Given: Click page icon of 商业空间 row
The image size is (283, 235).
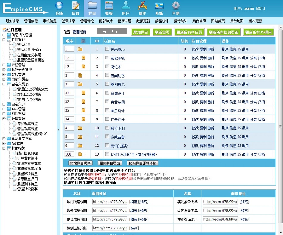Looking at the screenshot, I should (83, 102).
